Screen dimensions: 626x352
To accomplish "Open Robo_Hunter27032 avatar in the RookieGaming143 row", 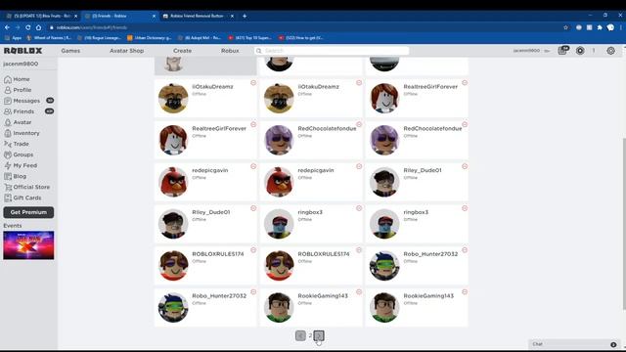I will coord(173,308).
